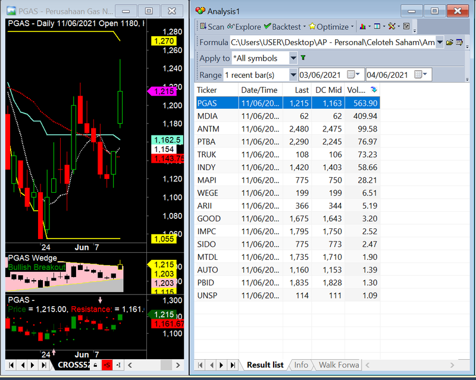Select the WEGE ticker row

[x=288, y=193]
